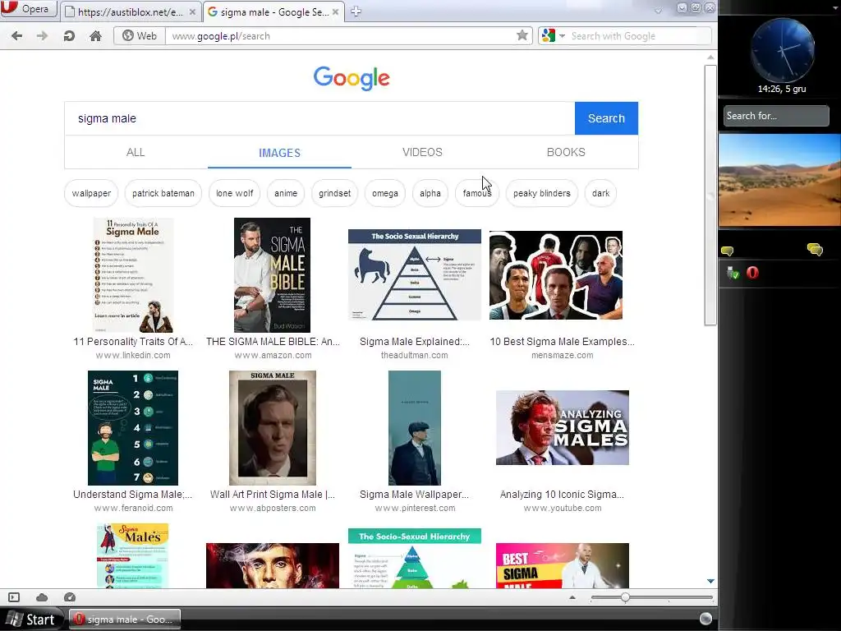Select the alpha chip

(x=430, y=193)
